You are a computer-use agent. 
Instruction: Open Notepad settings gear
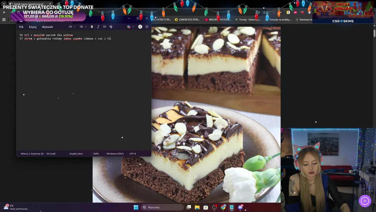[x=147, y=27]
